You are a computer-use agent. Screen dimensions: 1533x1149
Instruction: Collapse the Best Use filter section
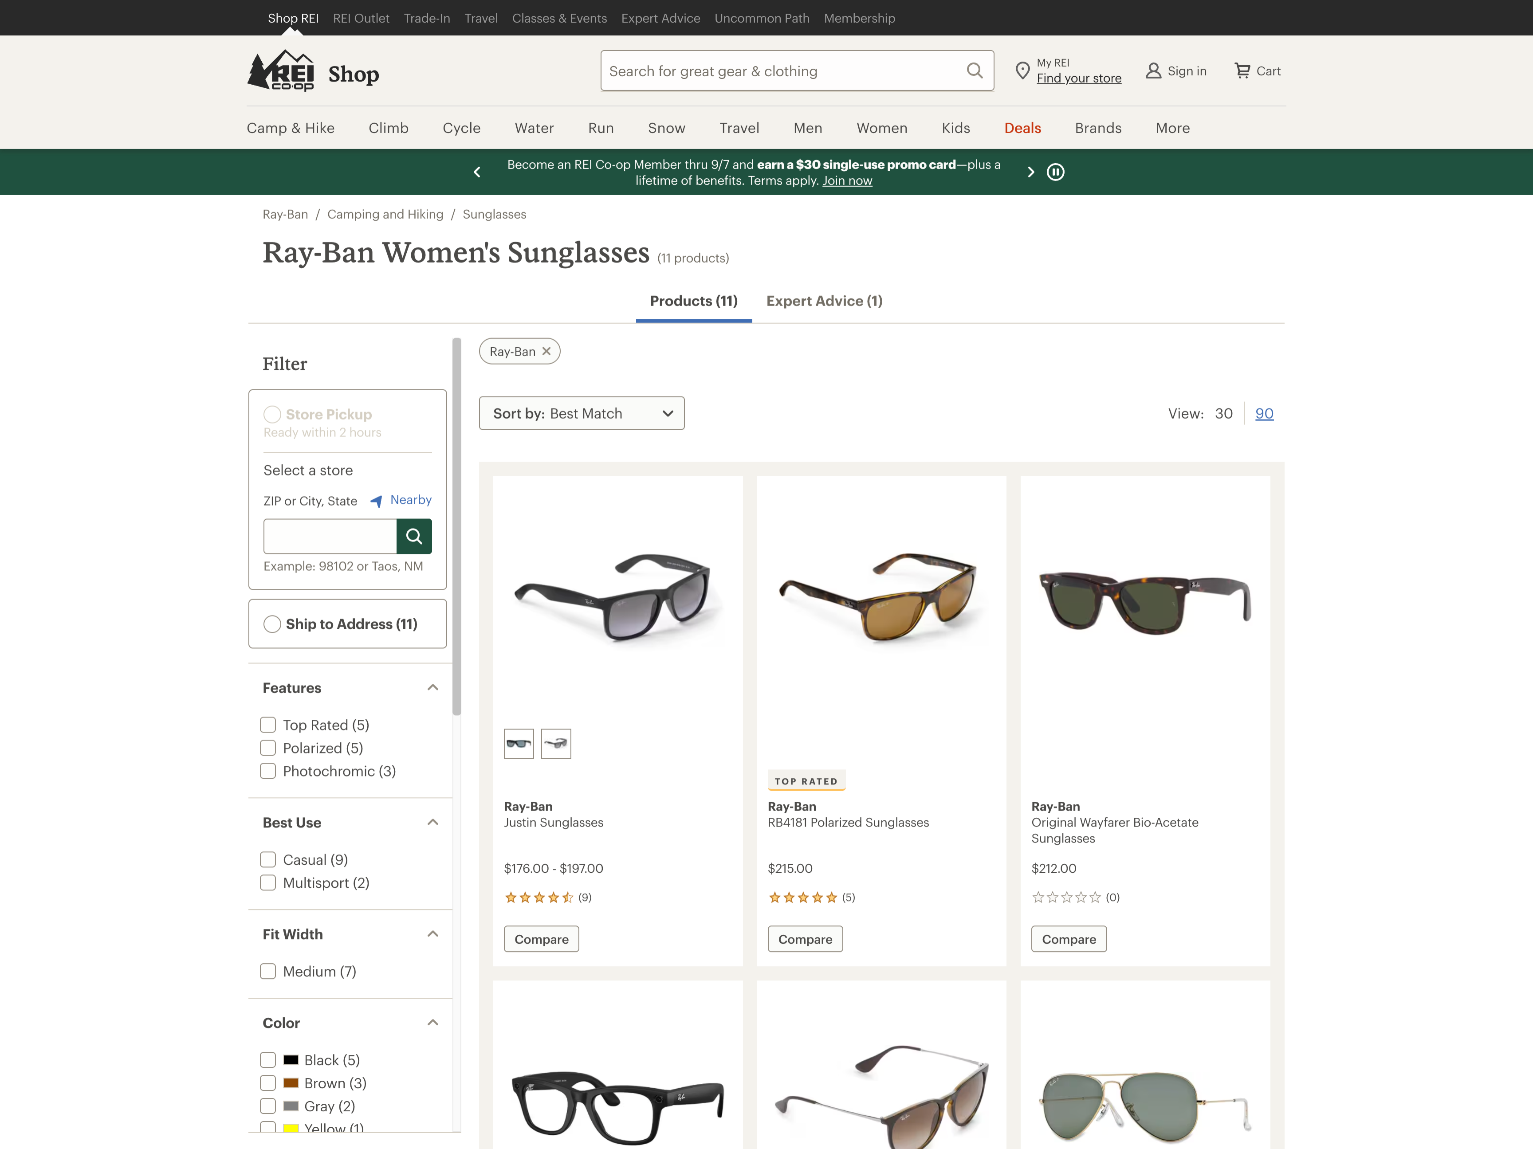point(433,823)
